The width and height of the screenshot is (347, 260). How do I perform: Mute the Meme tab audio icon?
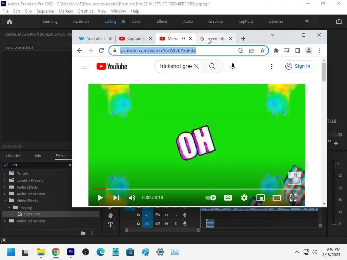(183, 39)
